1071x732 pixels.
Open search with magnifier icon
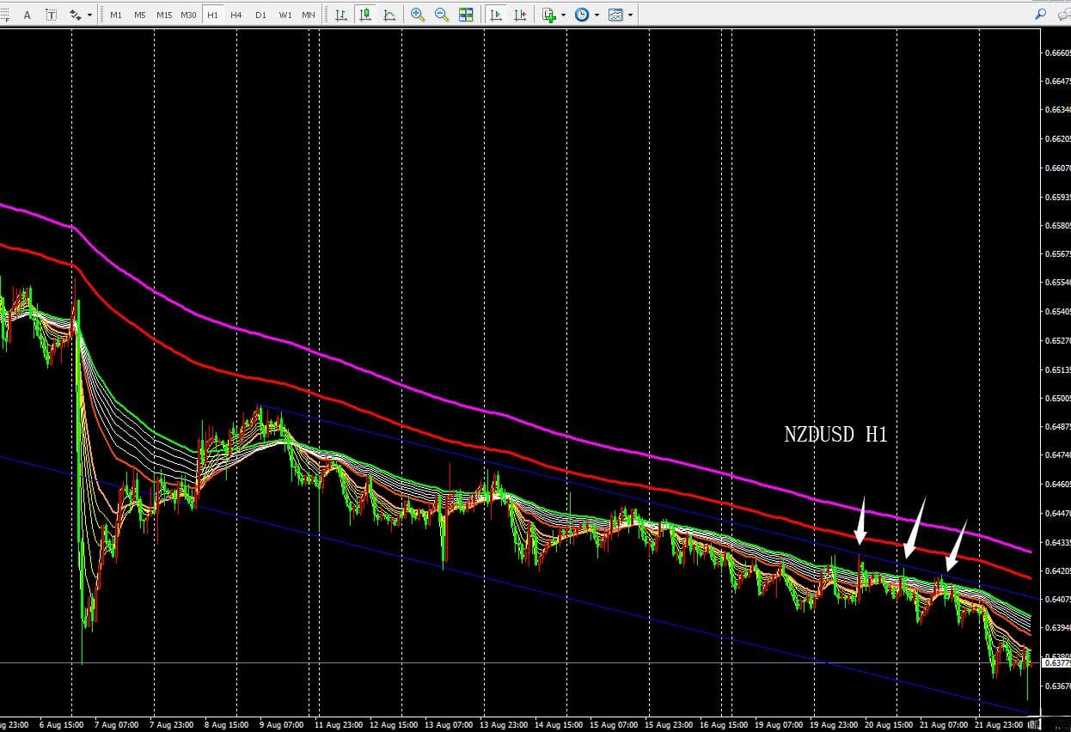[x=1040, y=14]
